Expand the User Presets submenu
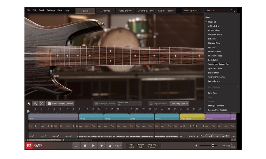The width and height of the screenshot is (266, 159). [x=222, y=87]
